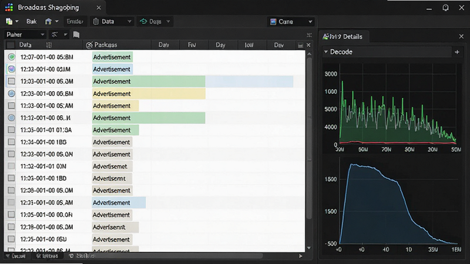Click the blue Advertisement bar in row 12:01-001-00
The height and width of the screenshot is (264, 470).
(119, 202)
